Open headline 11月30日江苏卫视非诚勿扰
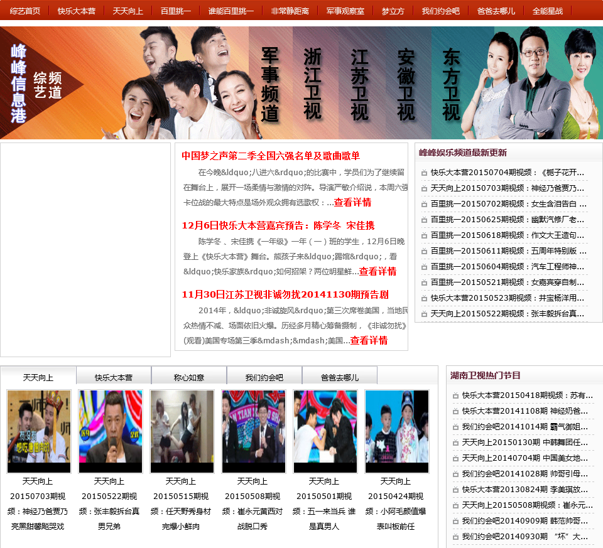 pos(285,294)
